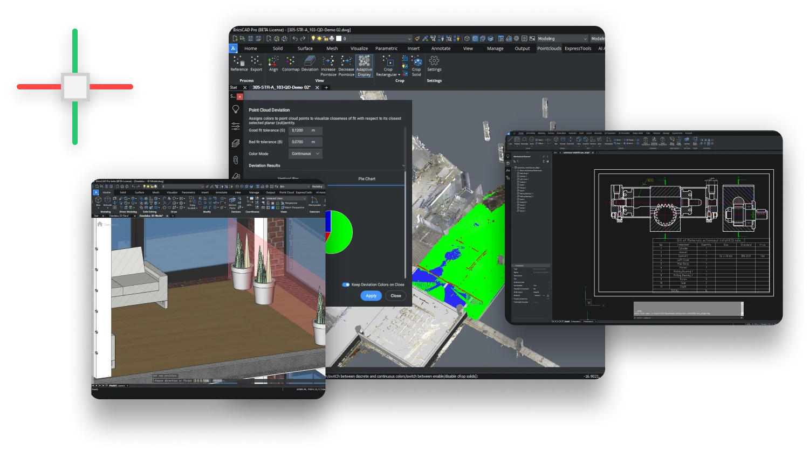Click Save disk icon in point cloud window
Viewport: 809px width, 451px height.
(x=250, y=39)
